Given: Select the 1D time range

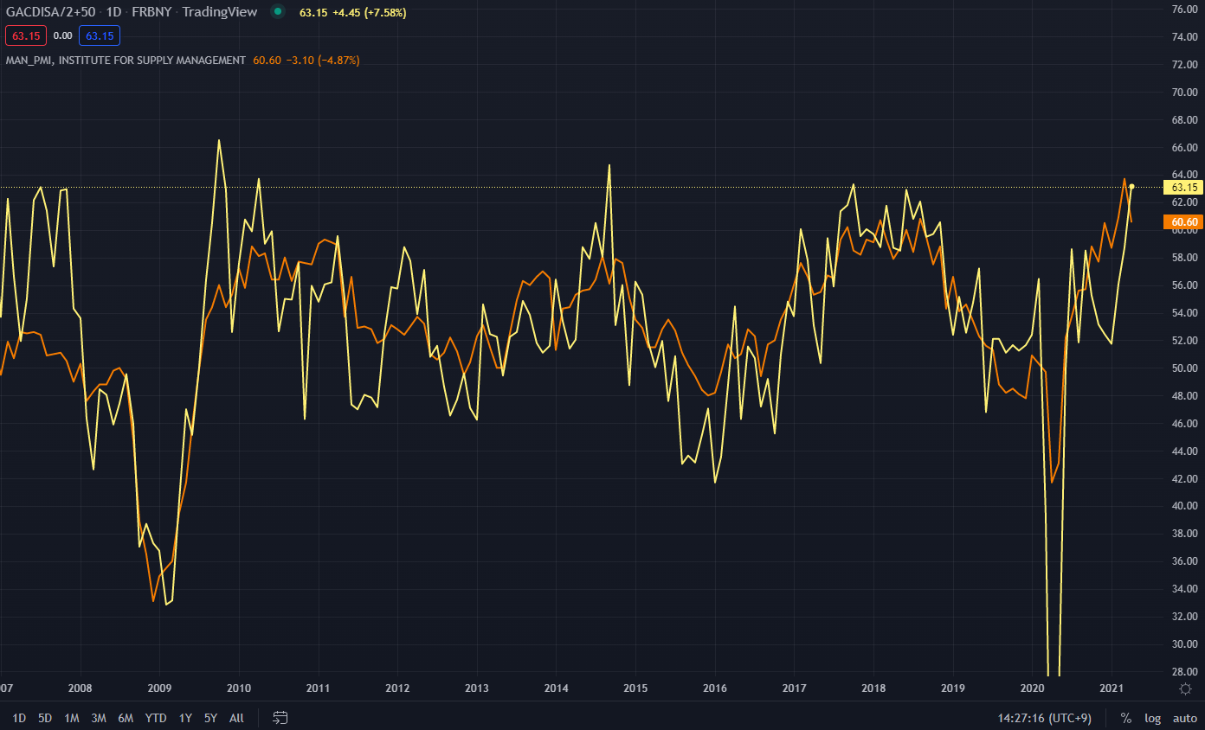Looking at the screenshot, I should [19, 718].
